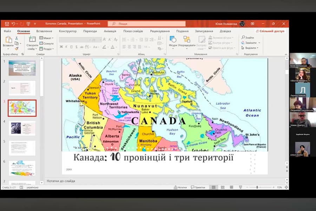
Task: Switch to the Вставлення tab
Action: (x=44, y=31)
